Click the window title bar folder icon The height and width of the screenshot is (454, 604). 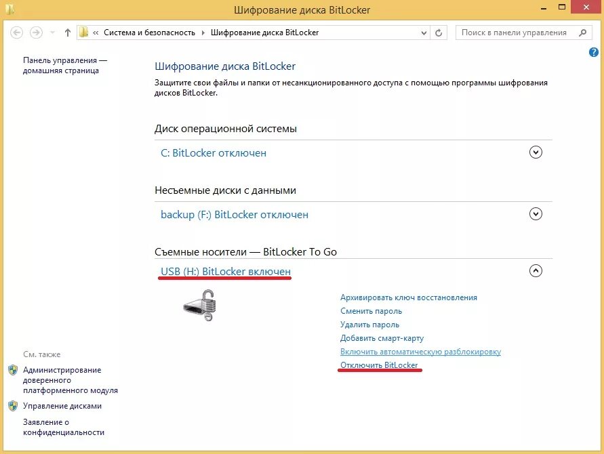pyautogui.click(x=9, y=9)
